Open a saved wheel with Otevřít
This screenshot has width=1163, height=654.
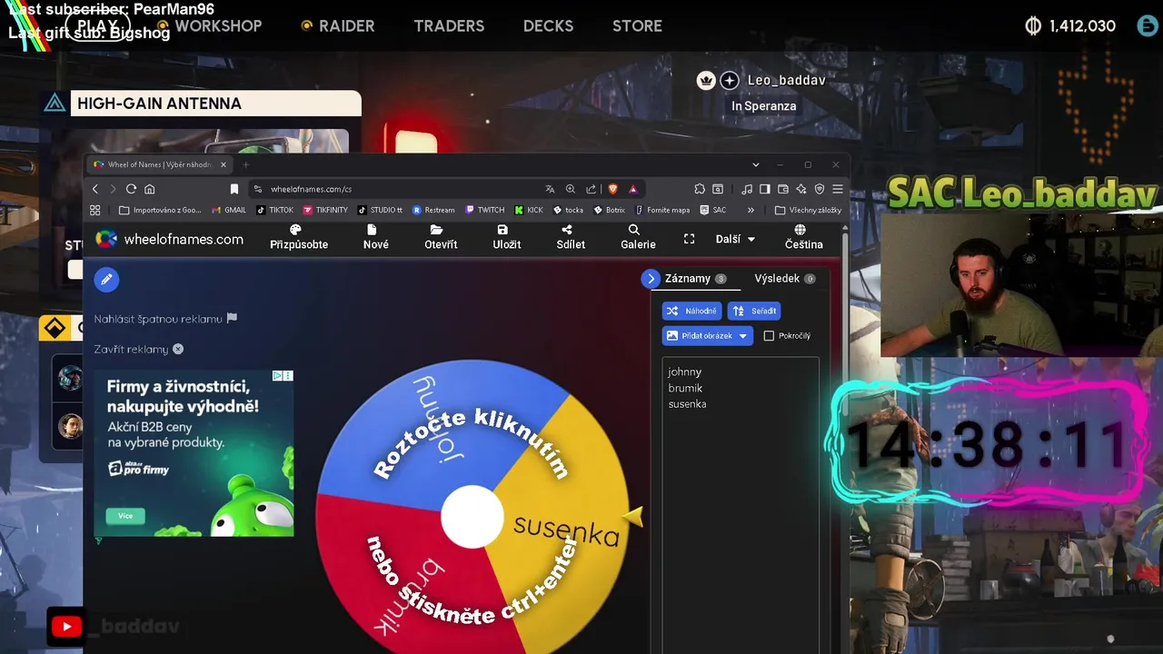(441, 237)
